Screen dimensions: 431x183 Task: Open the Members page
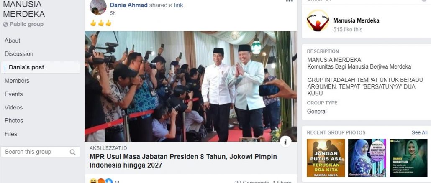(x=17, y=81)
